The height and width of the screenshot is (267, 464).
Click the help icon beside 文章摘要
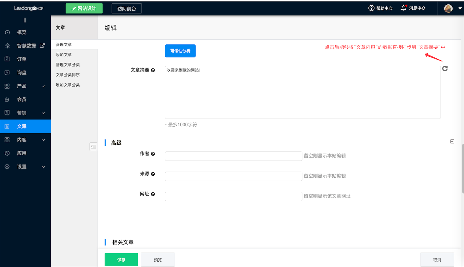point(153,70)
